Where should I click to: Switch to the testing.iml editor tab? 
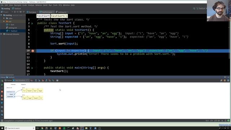pyautogui.click(x=62, y=12)
